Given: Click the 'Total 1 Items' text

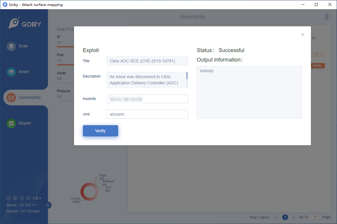Looking at the screenshot, I should tap(259, 217).
